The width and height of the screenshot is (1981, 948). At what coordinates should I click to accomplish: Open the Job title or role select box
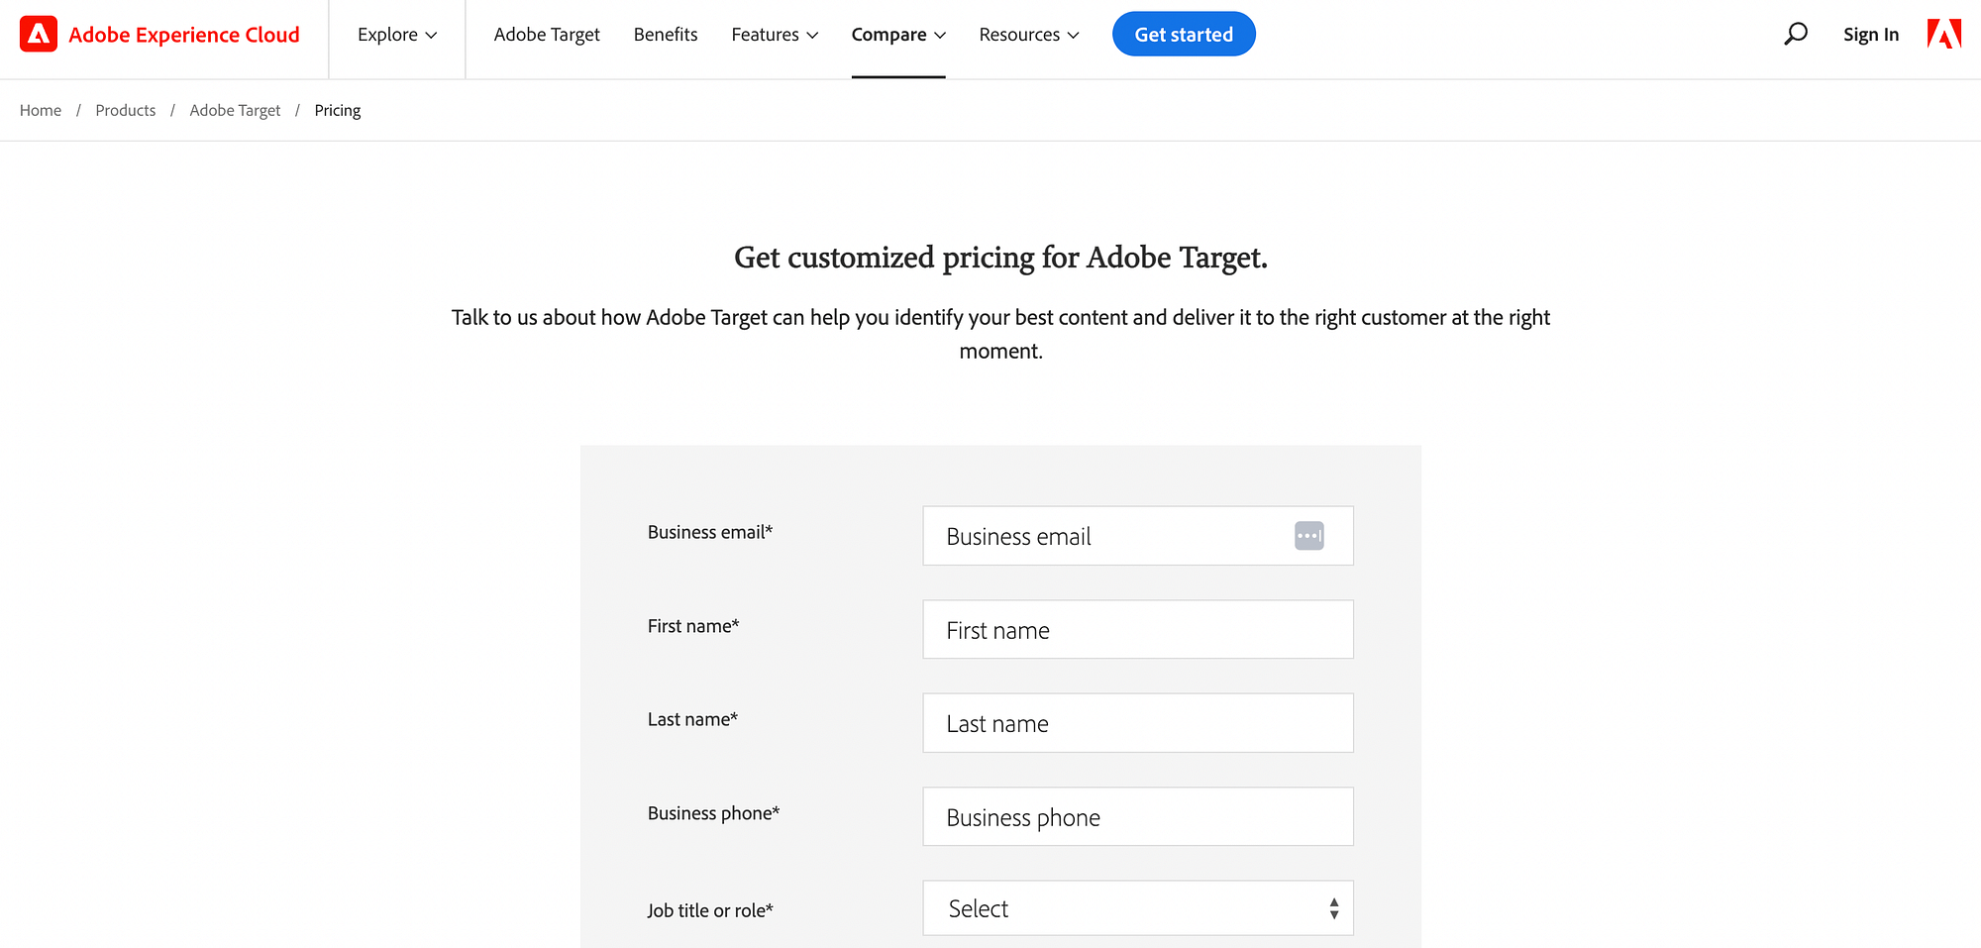[1138, 908]
